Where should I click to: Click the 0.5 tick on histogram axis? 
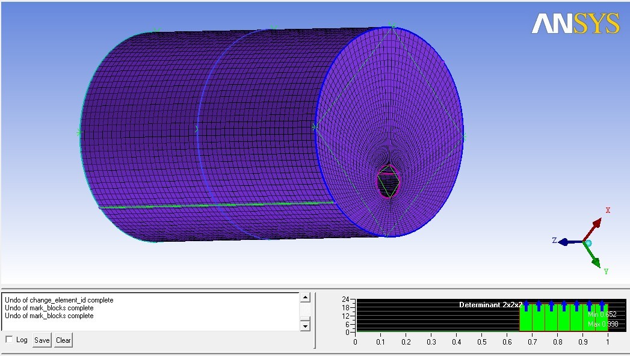coord(481,342)
